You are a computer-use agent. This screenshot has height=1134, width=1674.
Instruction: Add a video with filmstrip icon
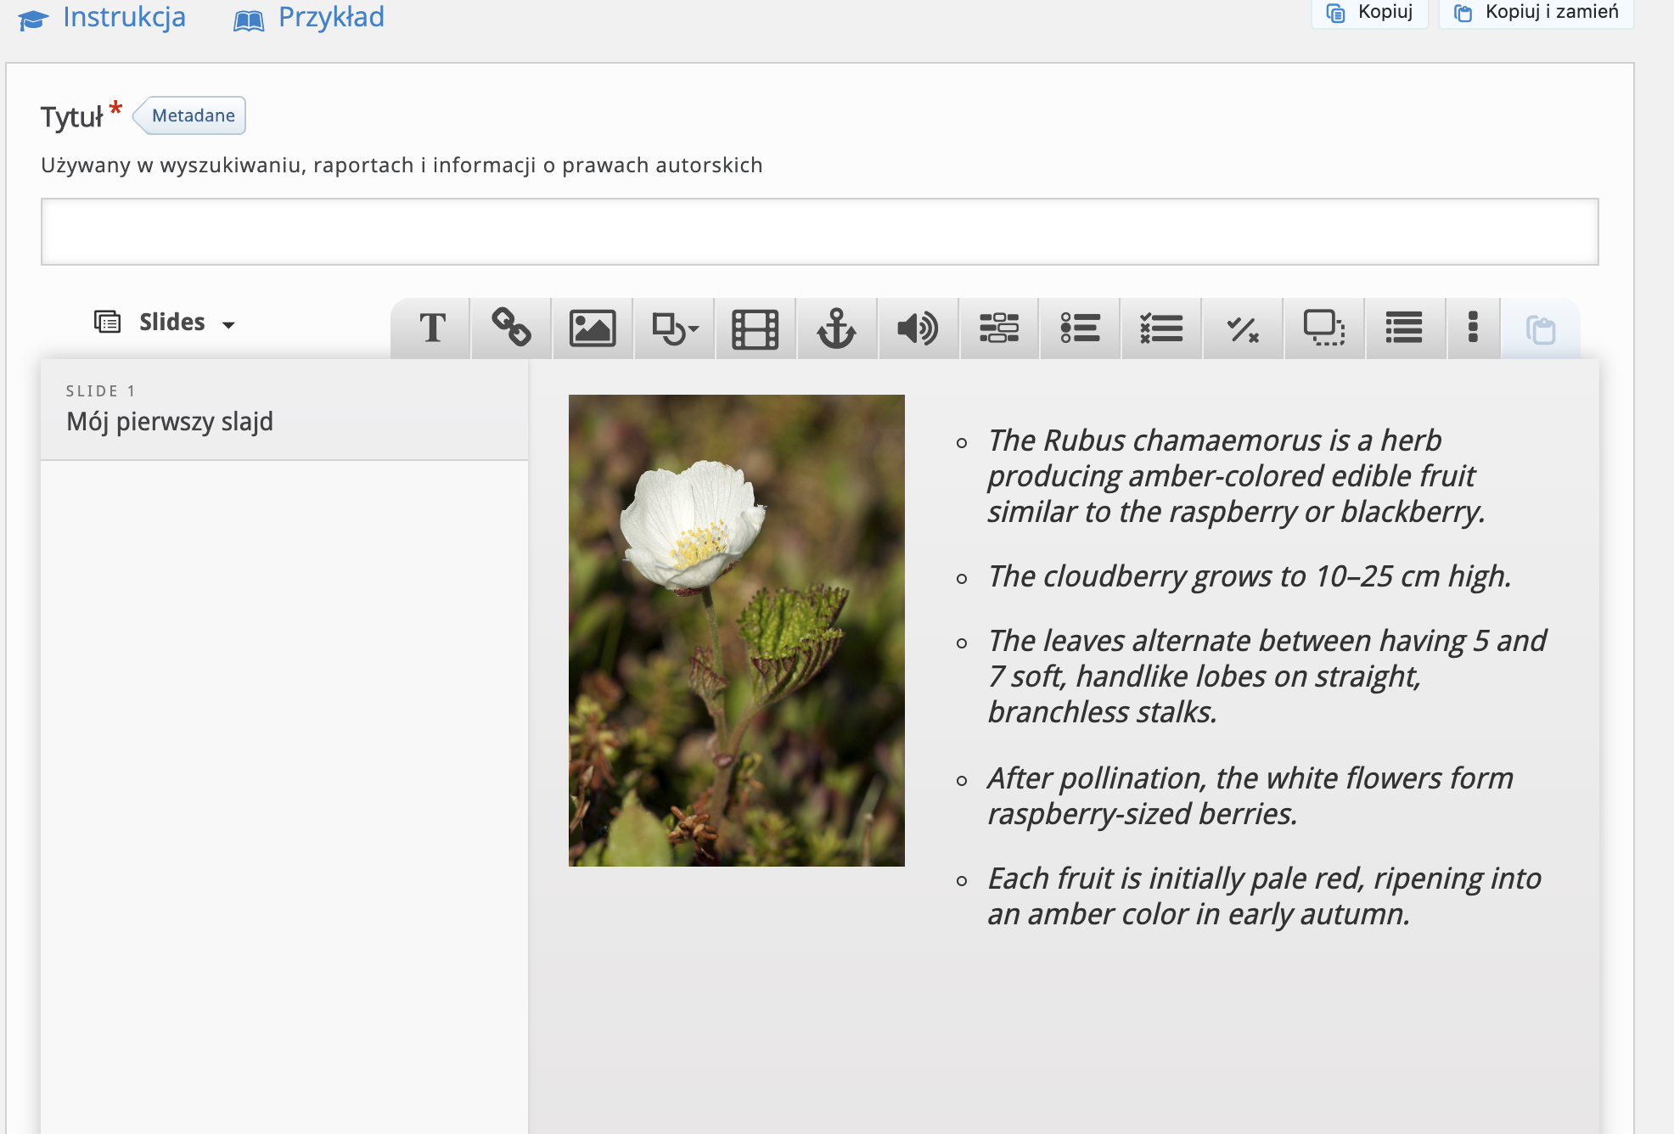[755, 328]
